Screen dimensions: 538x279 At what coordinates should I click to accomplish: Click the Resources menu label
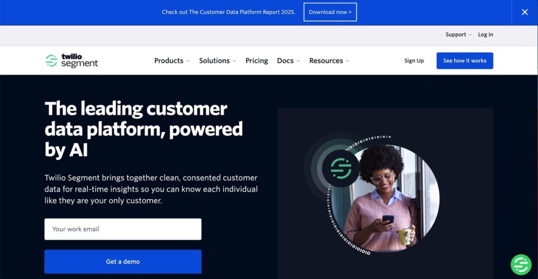click(326, 61)
